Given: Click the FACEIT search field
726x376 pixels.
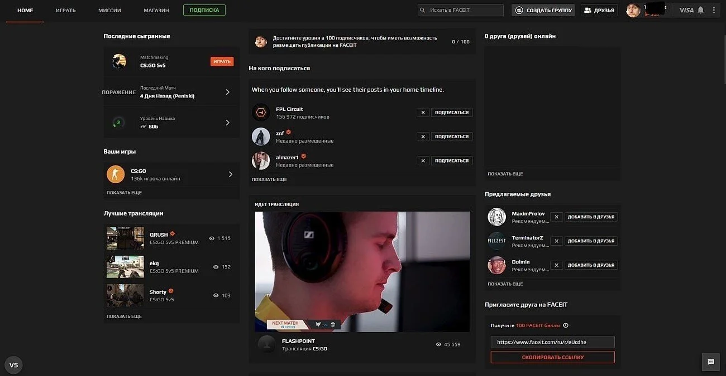Looking at the screenshot, I should click(x=461, y=10).
